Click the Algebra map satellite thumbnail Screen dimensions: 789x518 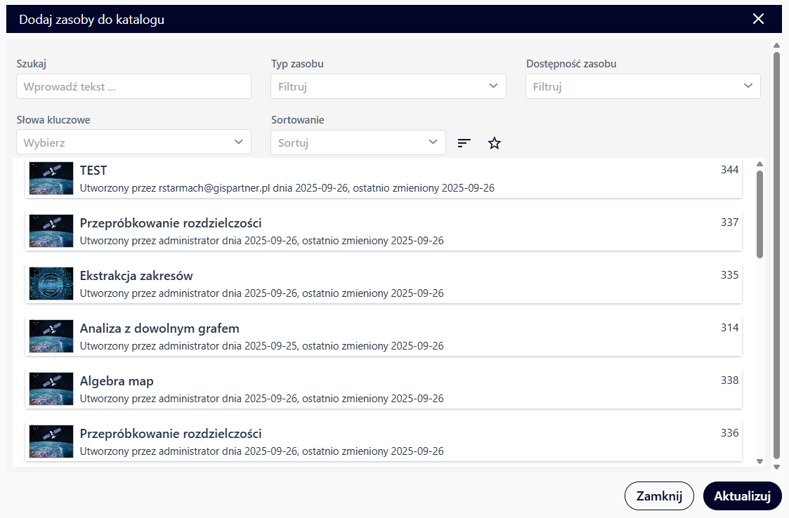tap(51, 389)
